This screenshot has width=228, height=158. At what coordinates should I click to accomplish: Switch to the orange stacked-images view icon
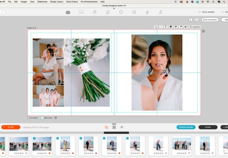tap(107, 127)
